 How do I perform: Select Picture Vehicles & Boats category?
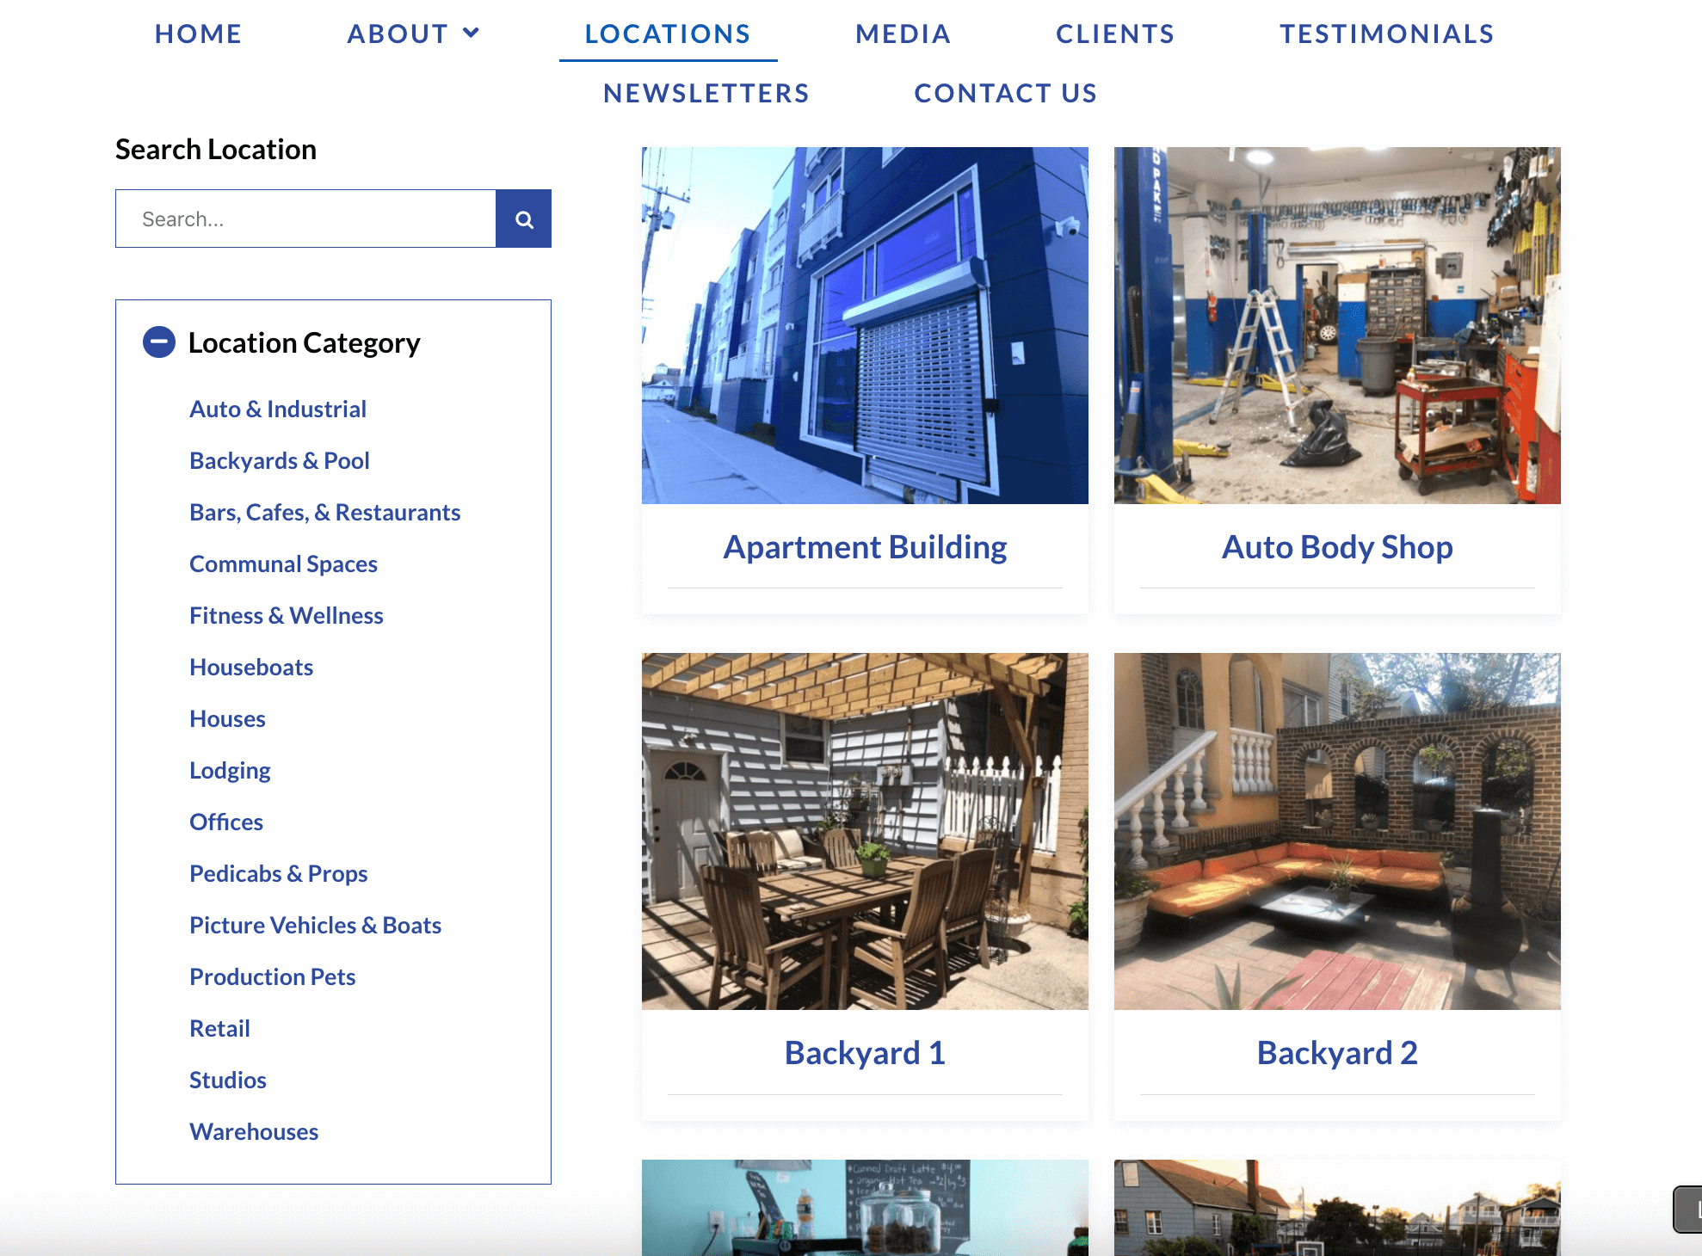[x=315, y=926]
